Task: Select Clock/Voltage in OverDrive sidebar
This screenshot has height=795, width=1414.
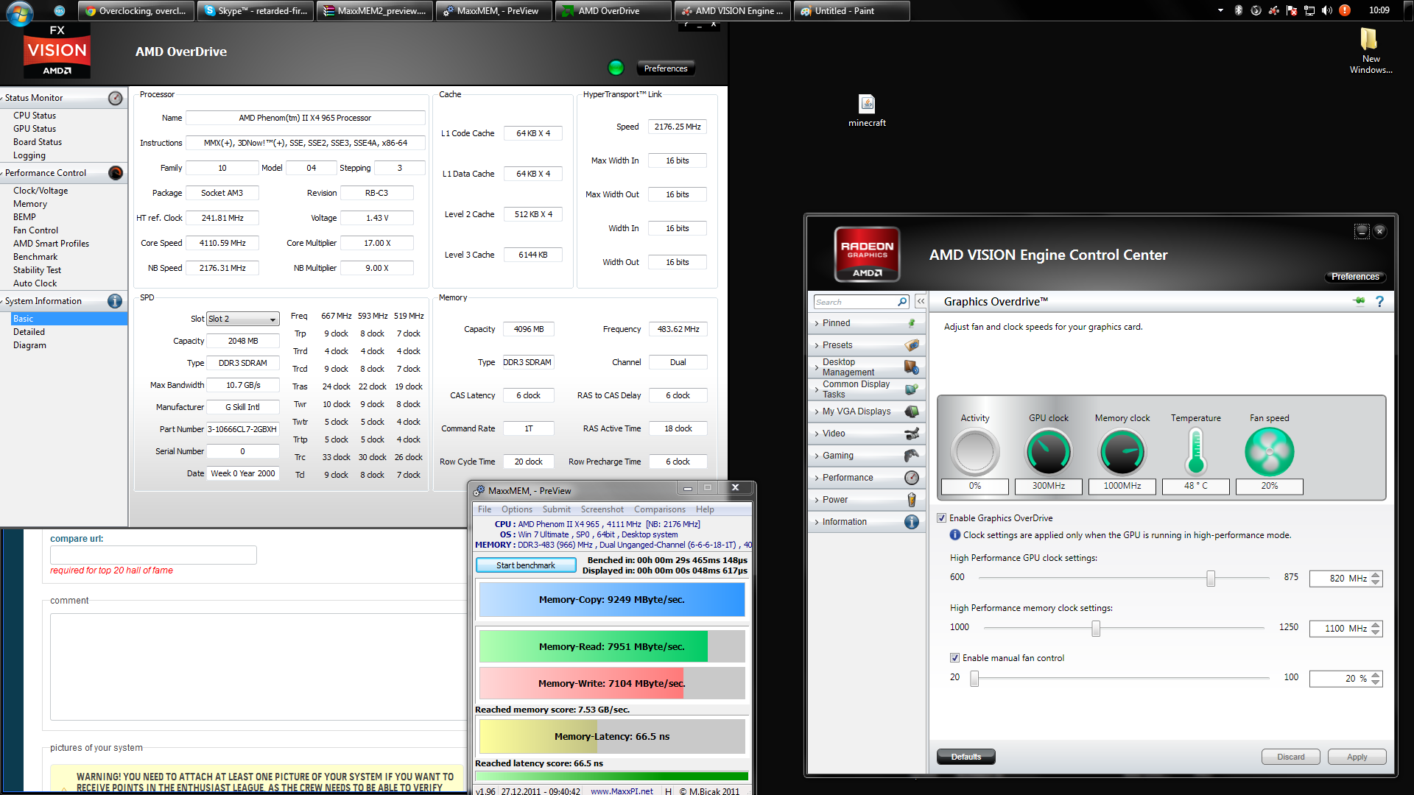Action: (x=41, y=191)
